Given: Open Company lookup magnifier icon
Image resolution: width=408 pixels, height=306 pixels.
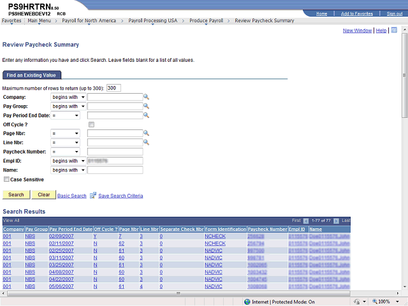Looking at the screenshot, I should (x=146, y=97).
